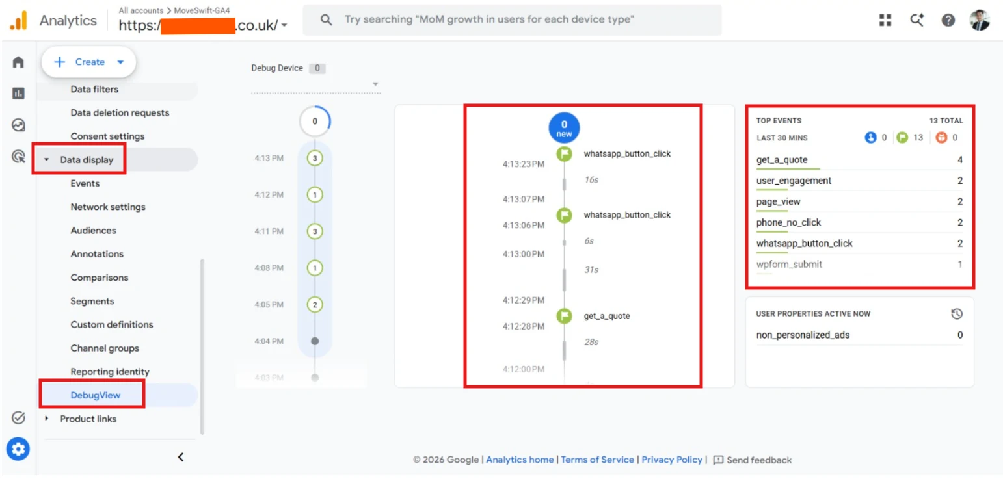Click the orange error count icon
The width and height of the screenshot is (1003, 479).
(941, 138)
